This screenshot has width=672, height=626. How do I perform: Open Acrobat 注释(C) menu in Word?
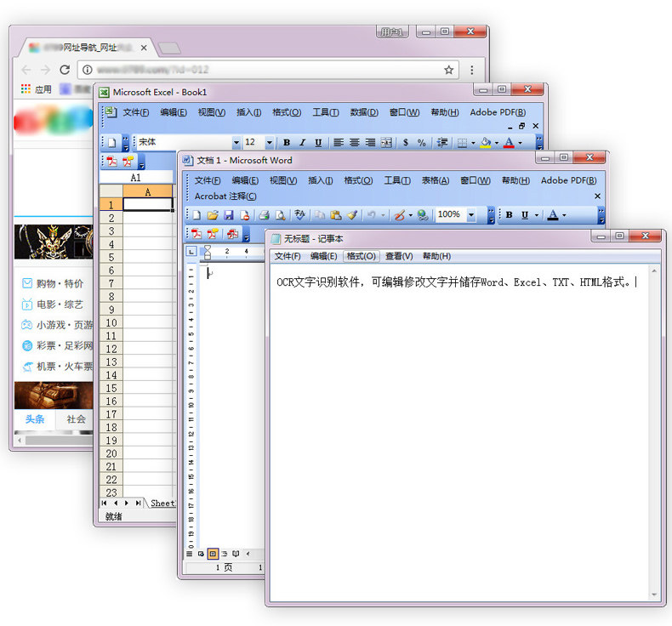[x=225, y=196]
